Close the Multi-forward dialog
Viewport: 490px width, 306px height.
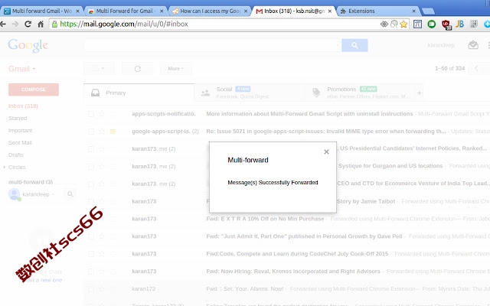pos(326,151)
